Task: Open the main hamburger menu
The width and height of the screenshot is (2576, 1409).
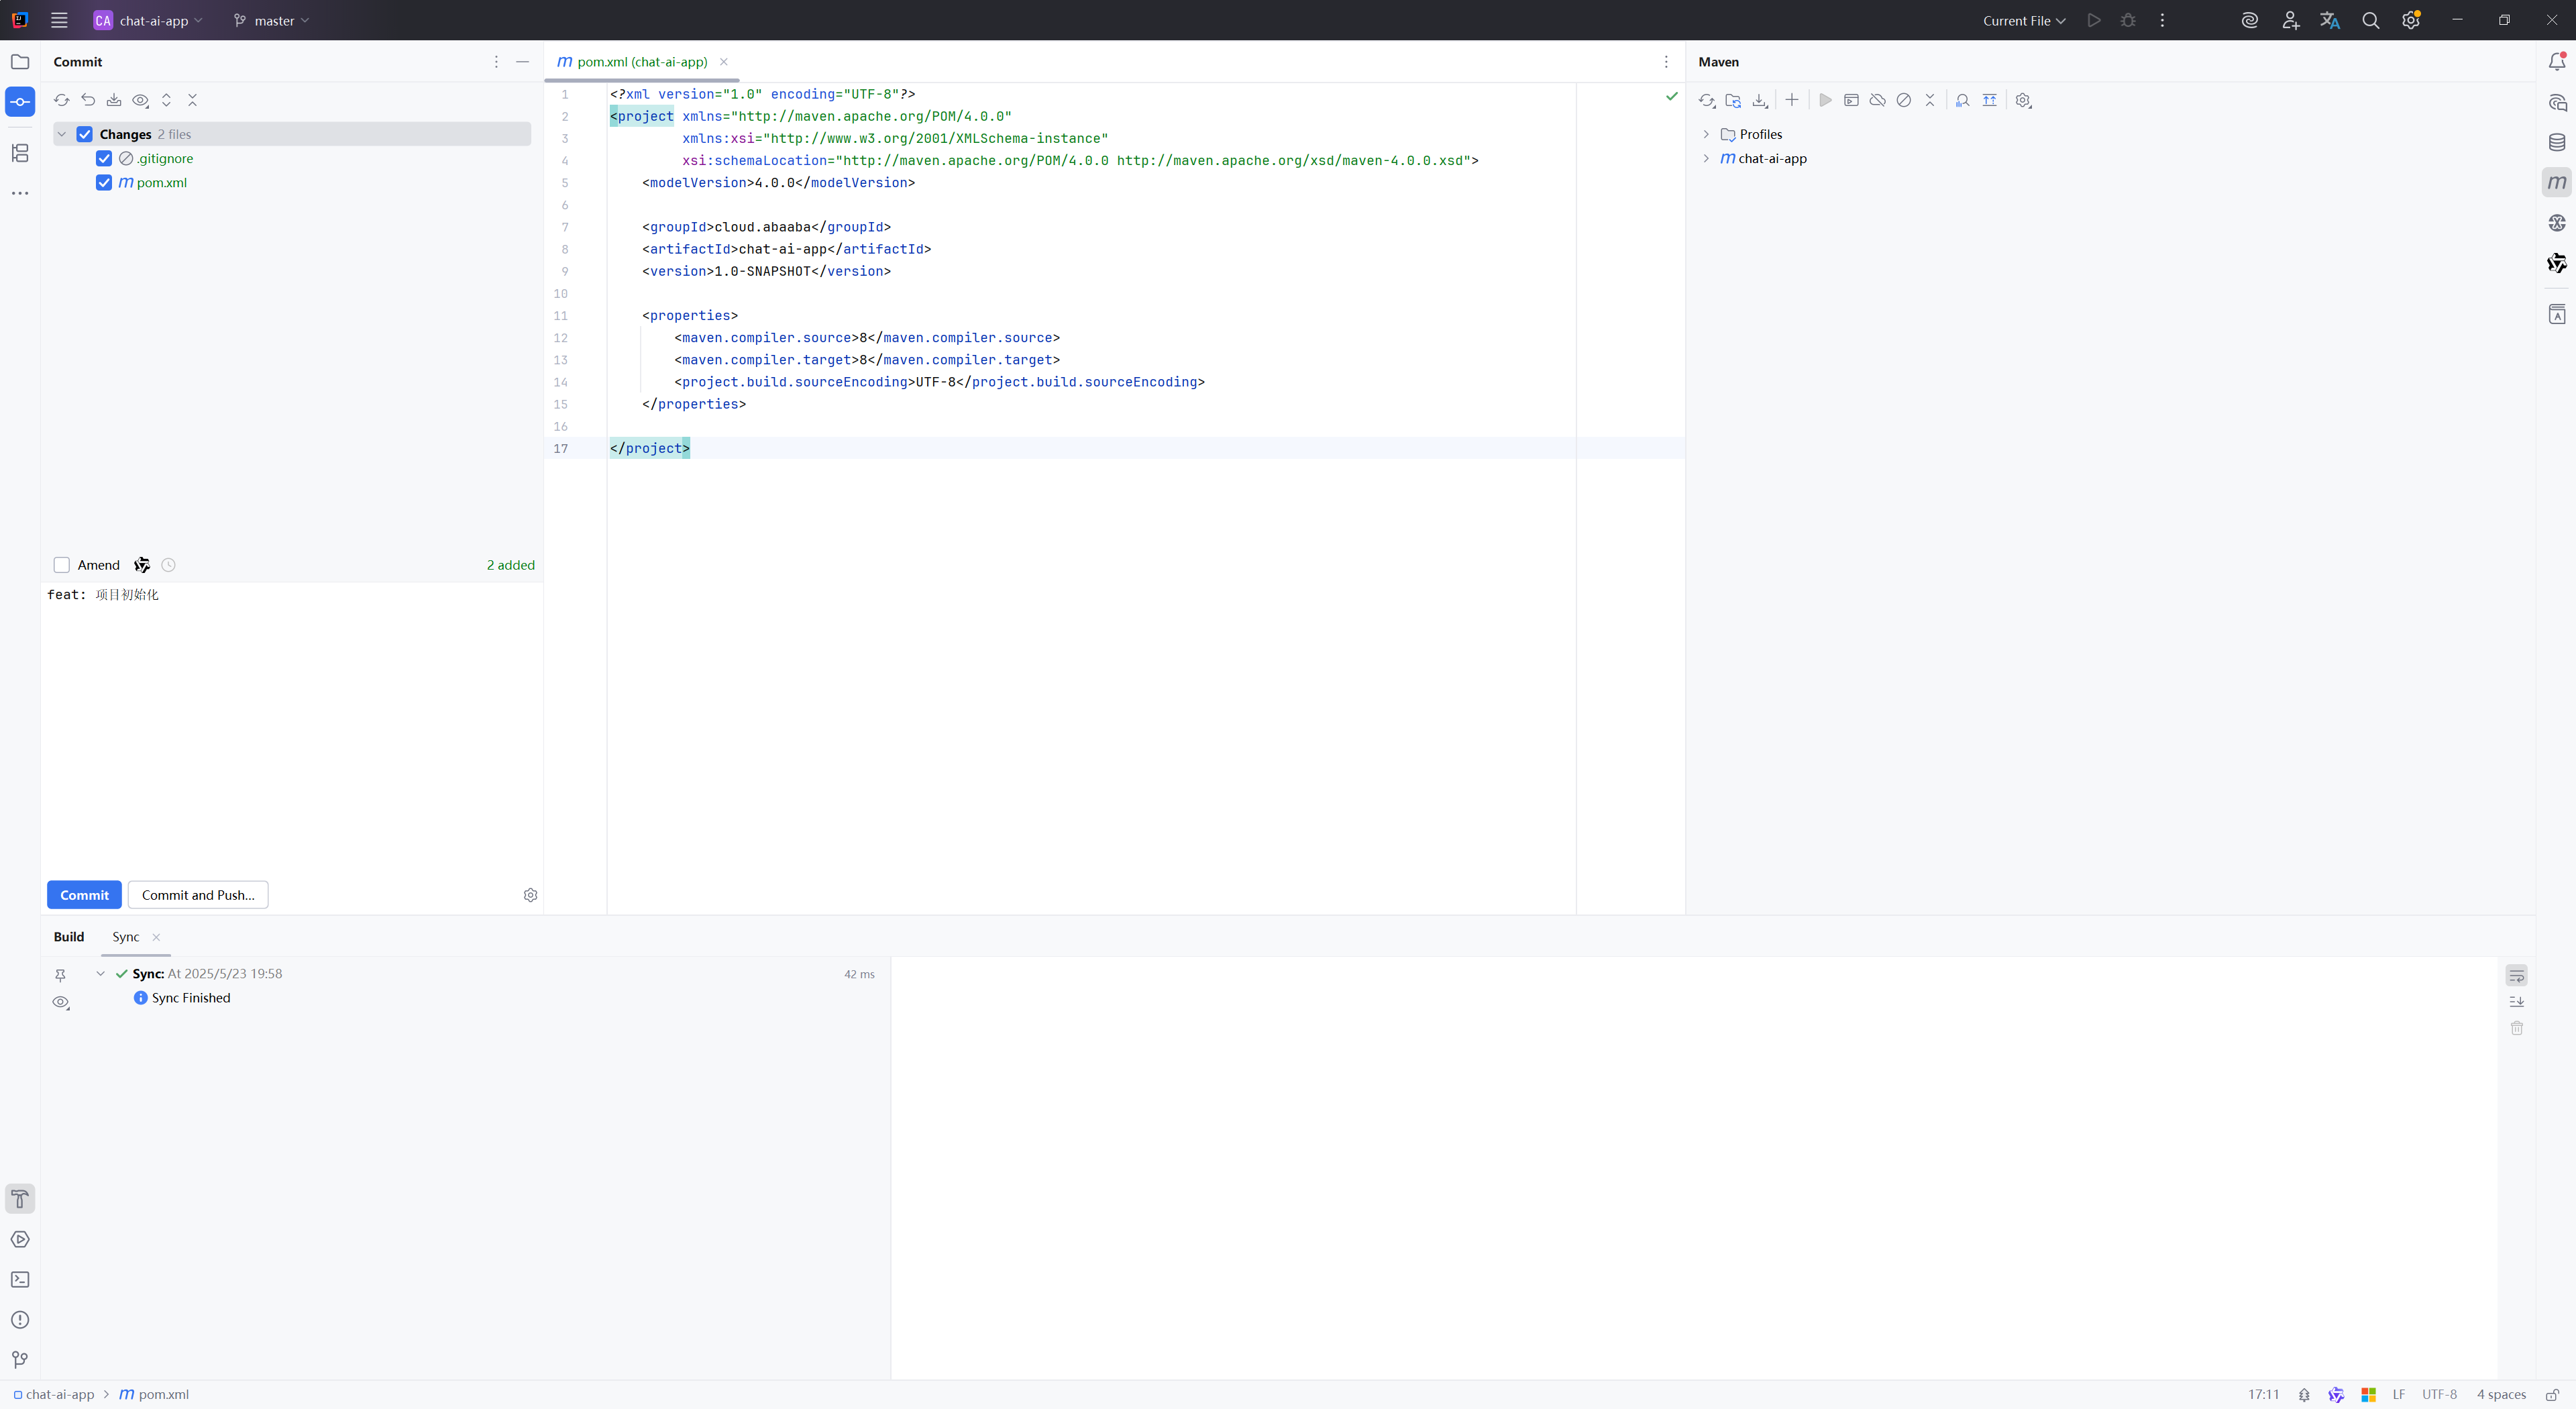Action: pos(59,20)
